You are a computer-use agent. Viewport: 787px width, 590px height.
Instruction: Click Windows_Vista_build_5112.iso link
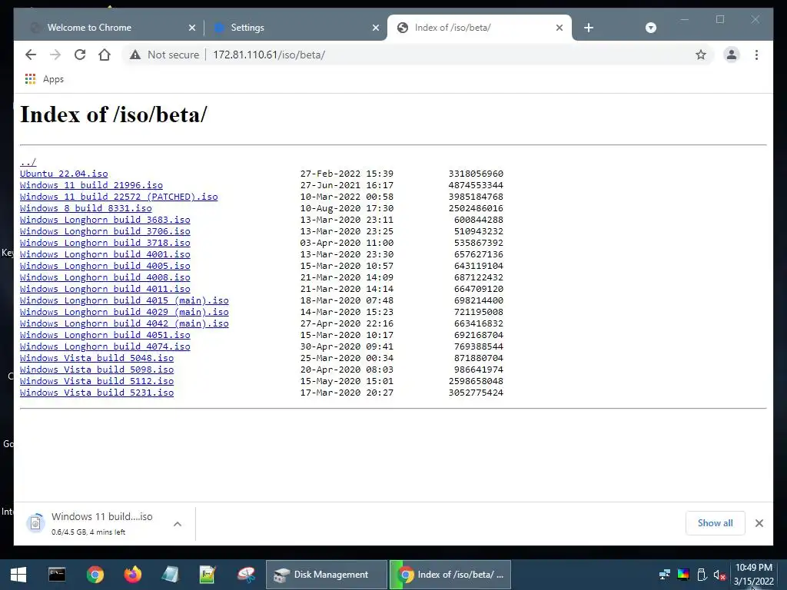click(x=97, y=381)
